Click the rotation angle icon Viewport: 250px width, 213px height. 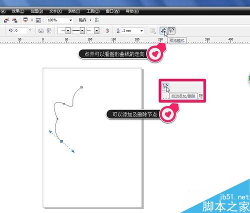(10, 30)
